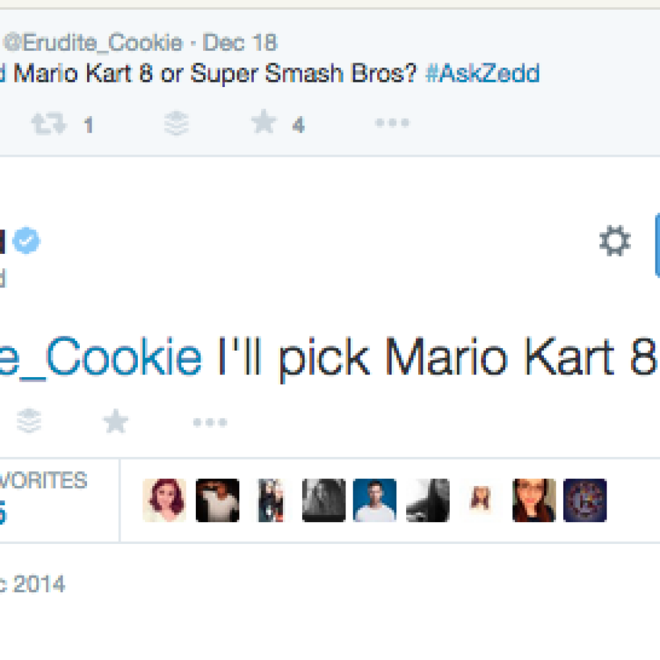Click the Buffer stack icon in top tweet

tap(176, 123)
